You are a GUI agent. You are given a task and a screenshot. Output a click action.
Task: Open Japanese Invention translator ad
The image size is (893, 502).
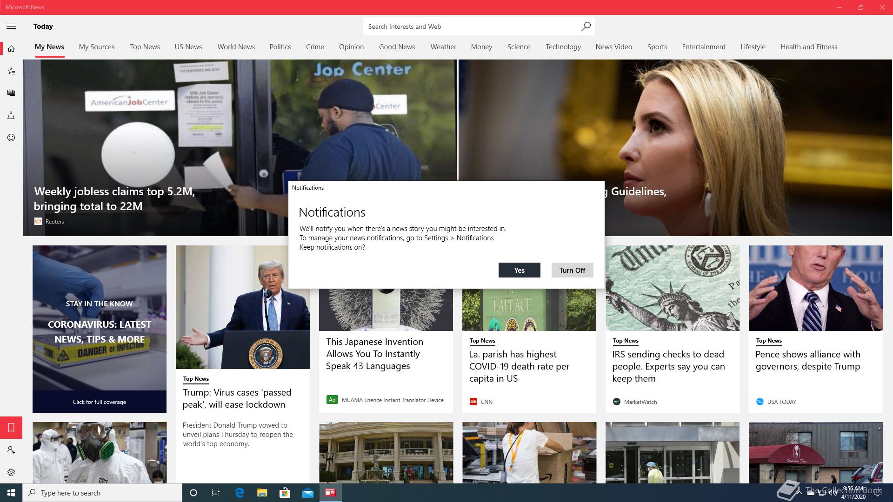[x=374, y=354]
